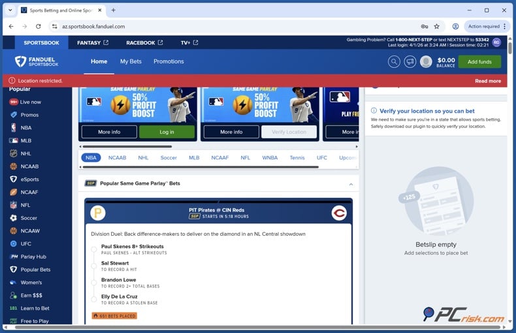Select eSports in the sidebar
Image resolution: width=516 pixels, height=333 pixels.
(24, 180)
